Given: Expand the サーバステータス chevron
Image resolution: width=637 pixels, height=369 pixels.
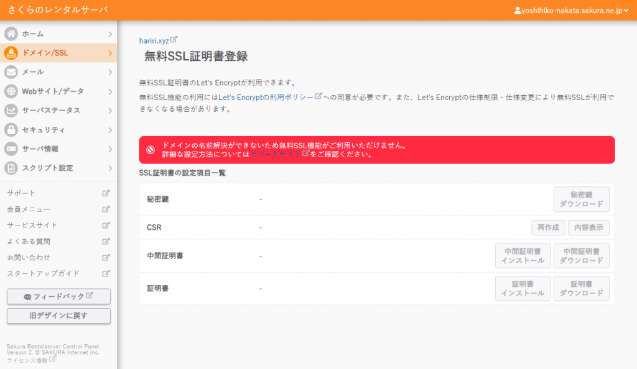Looking at the screenshot, I should click(x=110, y=111).
